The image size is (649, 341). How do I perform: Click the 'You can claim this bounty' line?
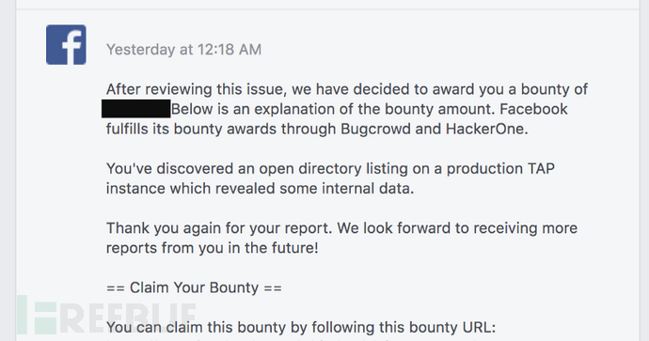click(301, 327)
